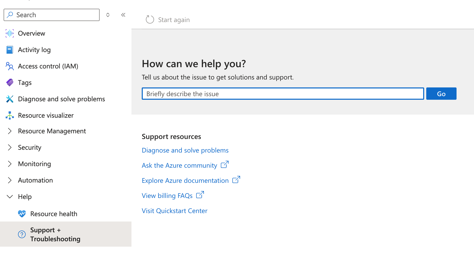This screenshot has height=261, width=474.
Task: Expand the Resource Management section
Action: click(x=10, y=131)
